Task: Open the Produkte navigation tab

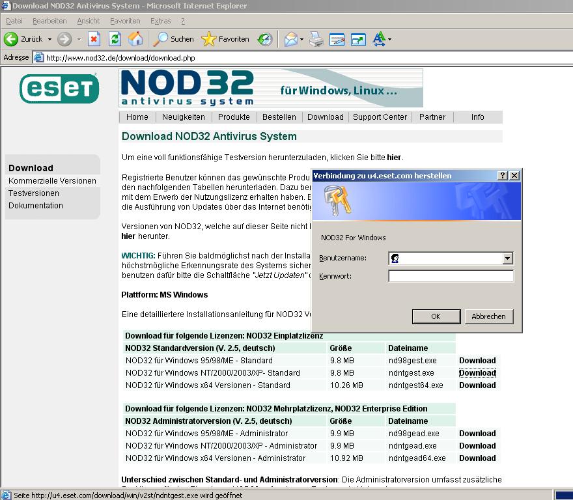Action: coord(234,117)
